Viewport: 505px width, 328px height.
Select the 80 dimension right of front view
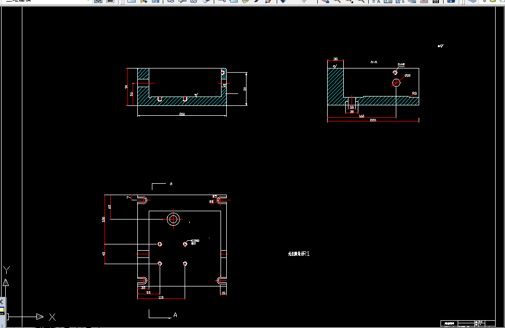click(245, 89)
